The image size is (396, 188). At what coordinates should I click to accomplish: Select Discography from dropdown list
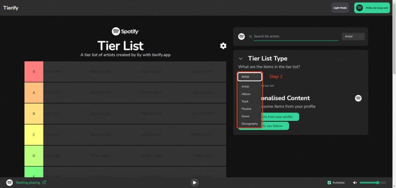pos(249,124)
